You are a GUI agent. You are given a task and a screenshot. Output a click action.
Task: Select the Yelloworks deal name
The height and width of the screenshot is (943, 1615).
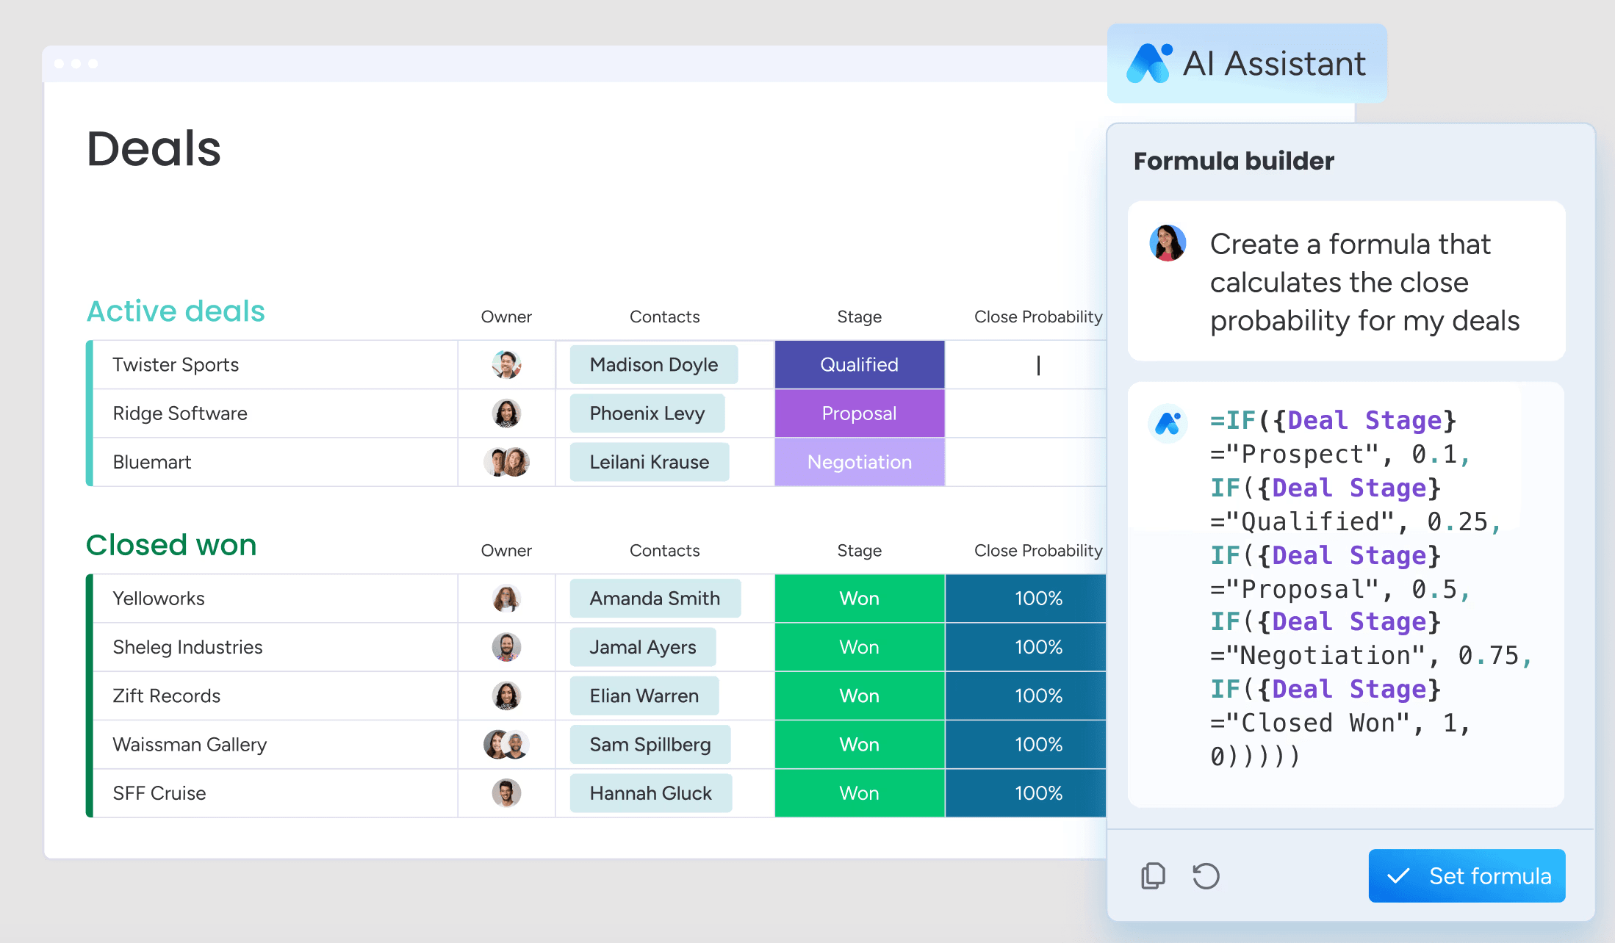(159, 599)
